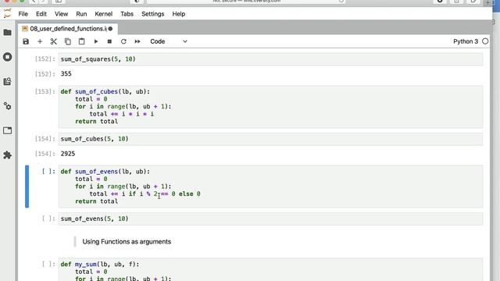Save the notebook with the disk icon
500x281 pixels.
click(x=26, y=41)
